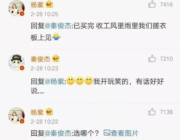Click the crown member badge next to 秦俊杰
180x140 pixels.
pos(56,59)
